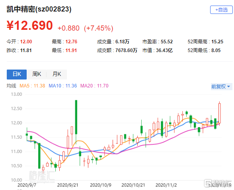The width and height of the screenshot is (234, 190).
Task: Click the price change +0.880
Action: tap(68, 28)
